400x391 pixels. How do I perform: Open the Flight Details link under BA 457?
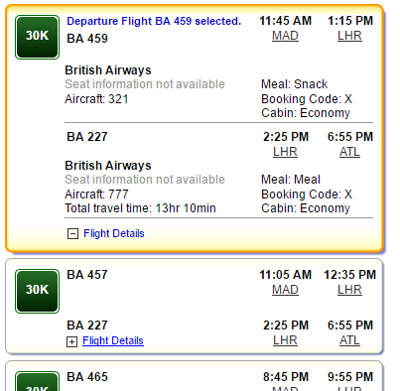113,340
